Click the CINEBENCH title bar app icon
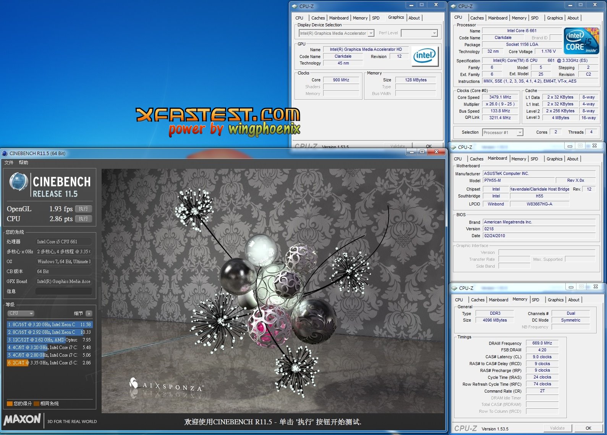The width and height of the screenshot is (607, 435). tap(5, 153)
